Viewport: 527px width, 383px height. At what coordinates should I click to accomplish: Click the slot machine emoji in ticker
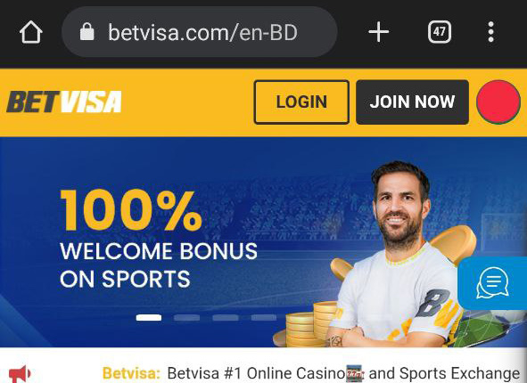coord(355,373)
